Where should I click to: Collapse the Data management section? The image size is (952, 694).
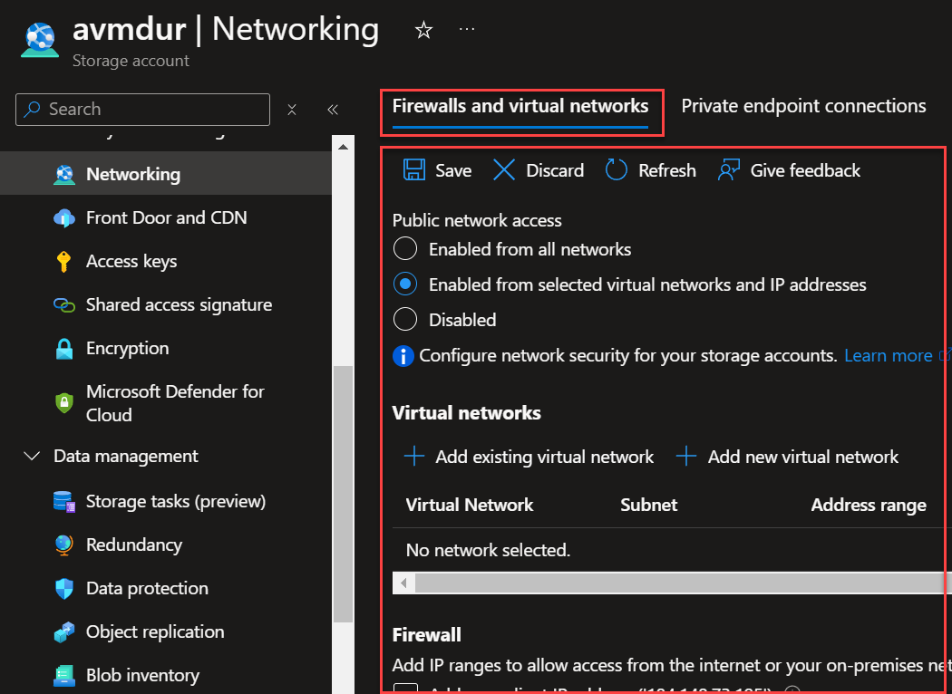click(33, 457)
